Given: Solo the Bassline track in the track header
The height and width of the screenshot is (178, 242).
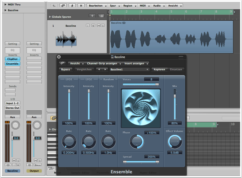Looking at the screenshot, I should click(103, 26).
